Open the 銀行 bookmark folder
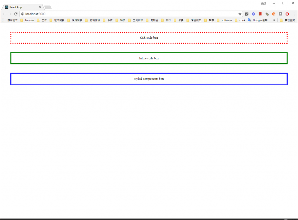The image size is (298, 220). (166, 20)
